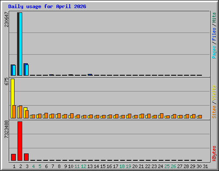Click day label 22 on the x-axis
The width and height of the screenshot is (219, 171).
[148, 166]
